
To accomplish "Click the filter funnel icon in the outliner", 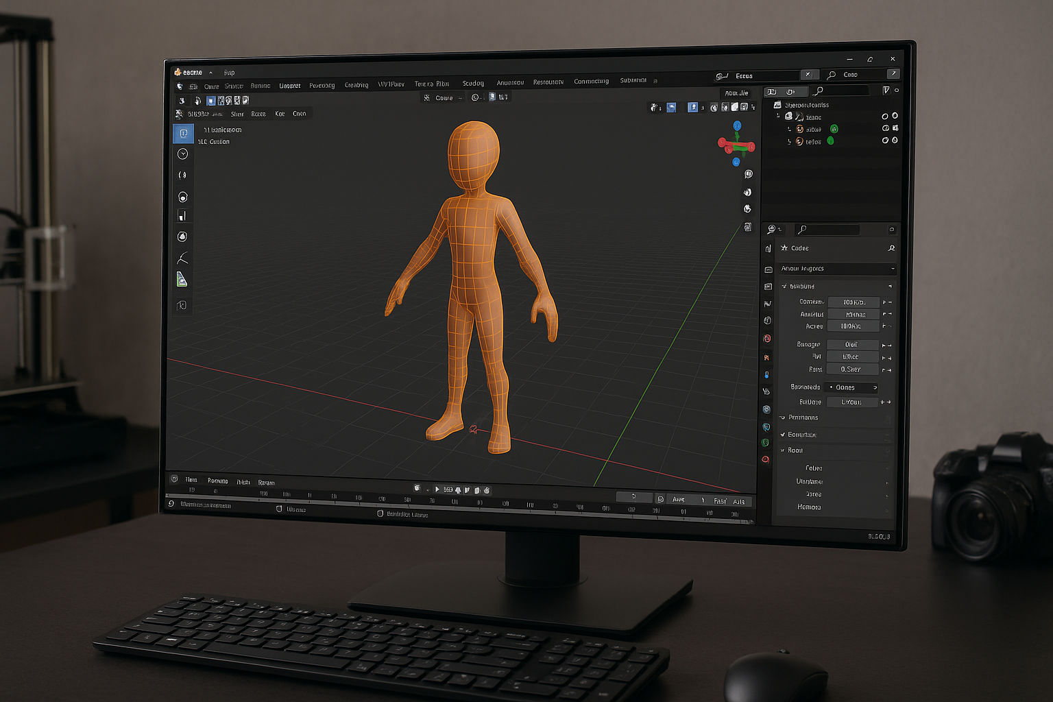I will (x=886, y=90).
